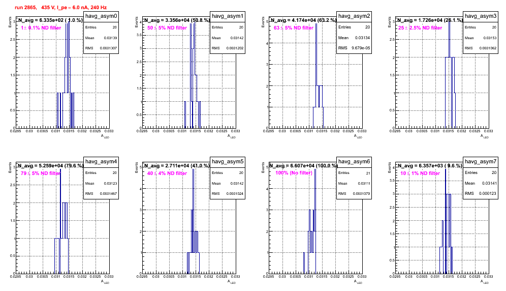This screenshot has height=291, width=506.
Task: Click RMS 0.000123 in havg_asym7 stats
Action: tap(481, 193)
